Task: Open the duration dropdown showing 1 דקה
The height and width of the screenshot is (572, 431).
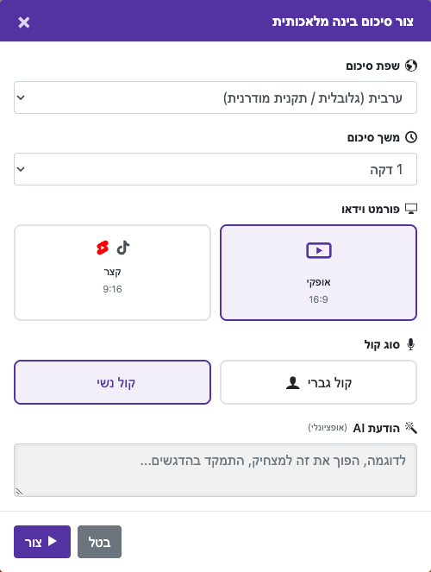Action: [x=215, y=169]
